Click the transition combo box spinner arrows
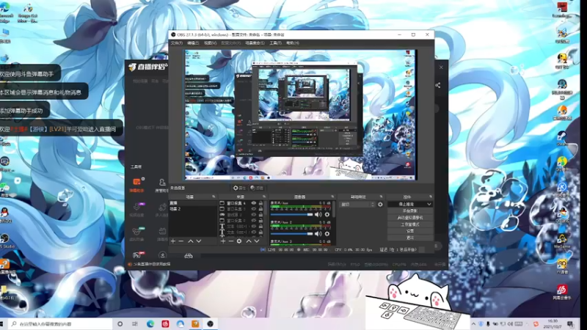Viewport: 587px width, 330px height. (x=372, y=205)
